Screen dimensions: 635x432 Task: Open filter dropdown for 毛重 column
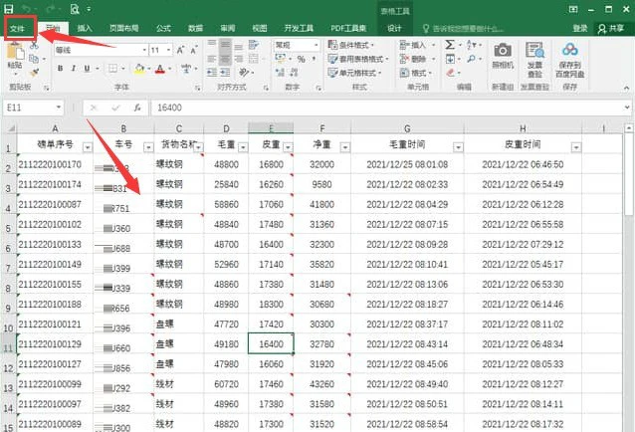tap(243, 147)
